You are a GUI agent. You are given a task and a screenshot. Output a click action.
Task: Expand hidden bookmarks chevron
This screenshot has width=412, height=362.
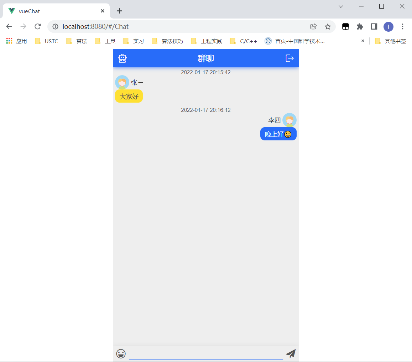(363, 41)
